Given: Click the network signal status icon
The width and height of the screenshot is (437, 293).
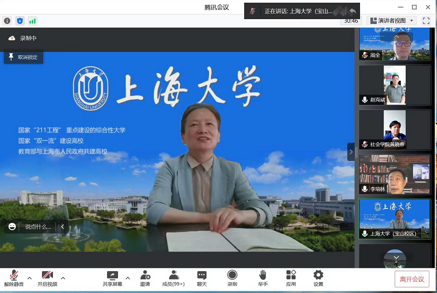Looking at the screenshot, I should pyautogui.click(x=32, y=21).
